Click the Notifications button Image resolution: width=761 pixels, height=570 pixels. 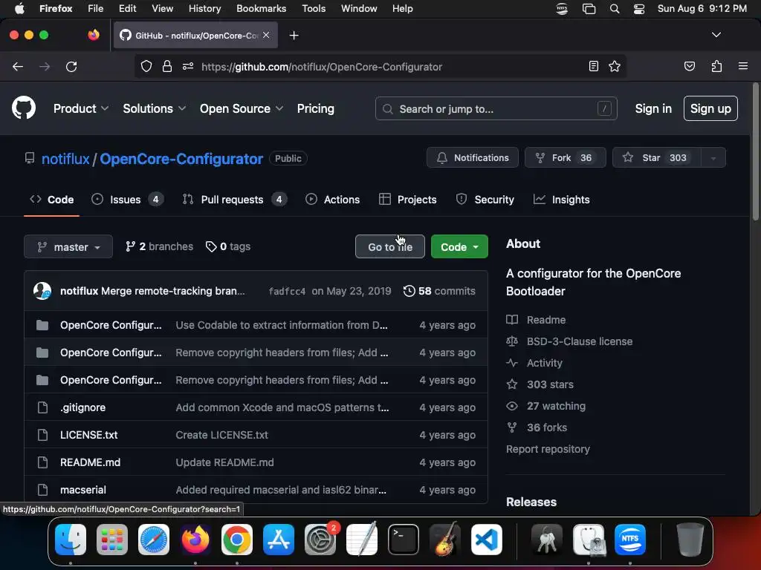click(x=472, y=157)
